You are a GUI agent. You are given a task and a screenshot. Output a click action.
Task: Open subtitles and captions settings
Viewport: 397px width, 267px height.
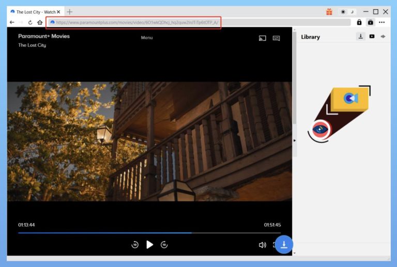point(276,38)
